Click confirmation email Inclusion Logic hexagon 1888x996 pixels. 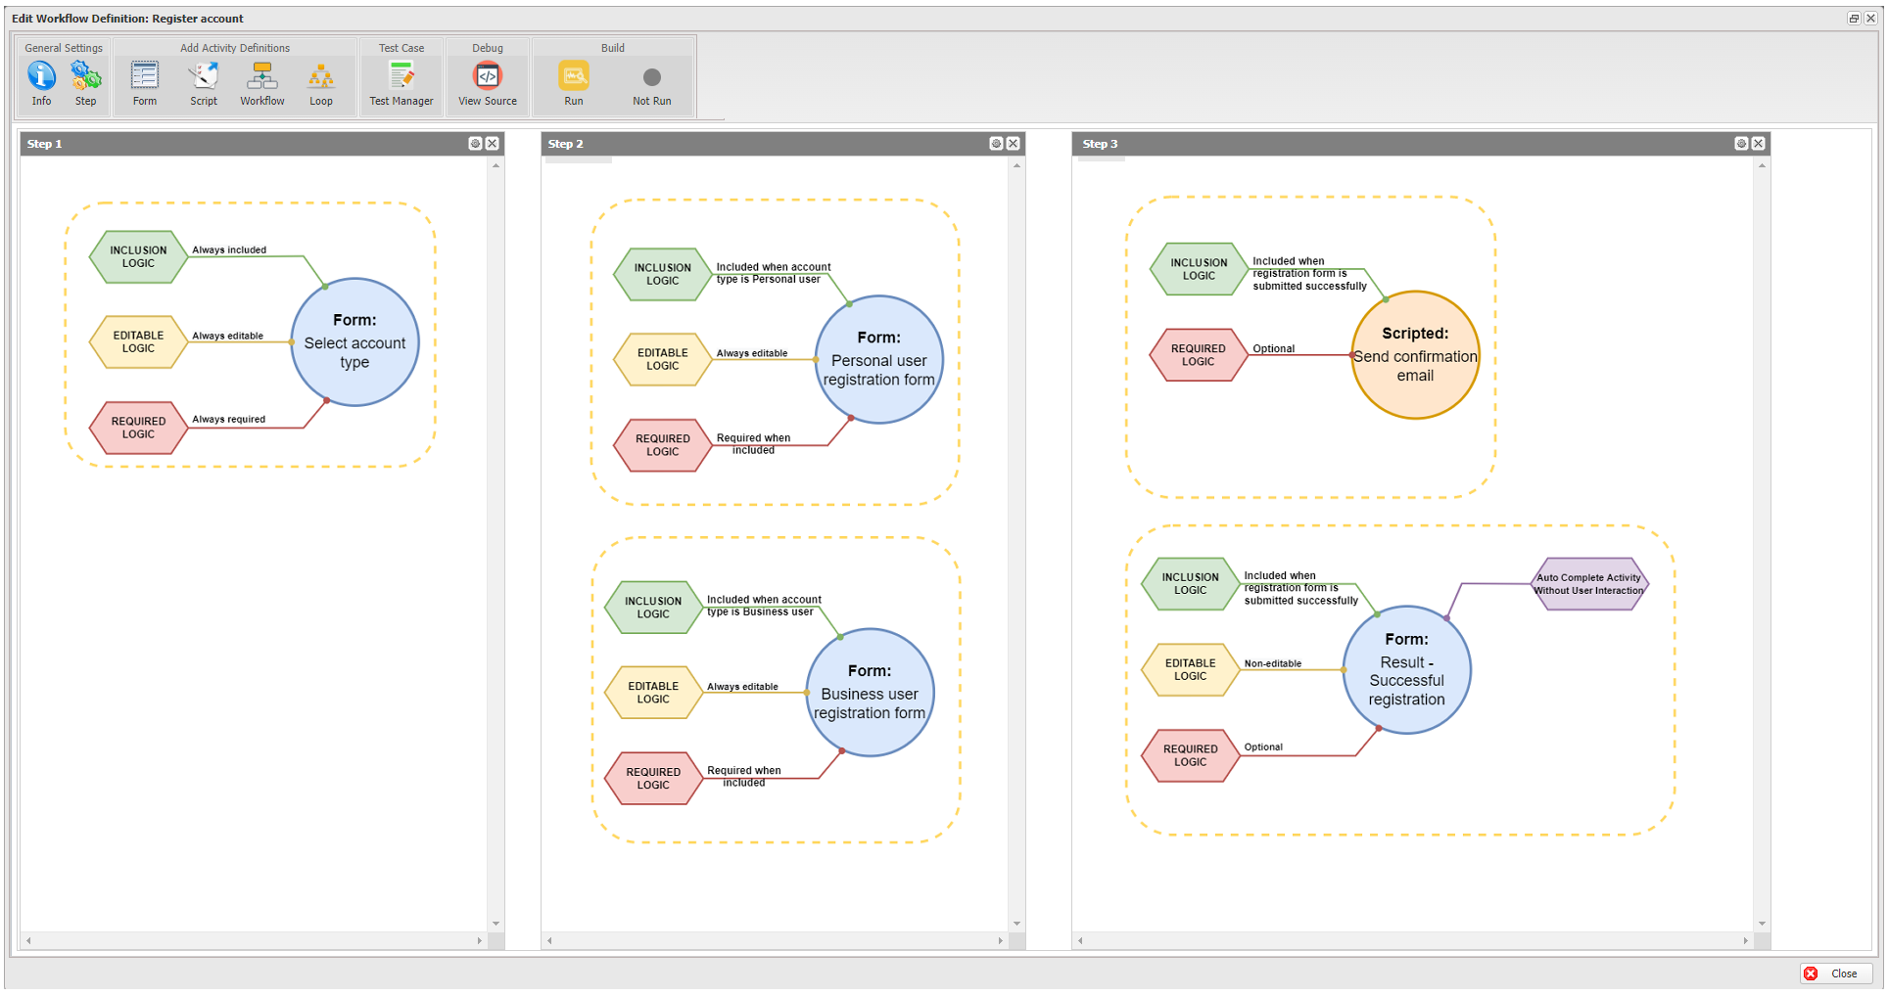[x=1199, y=270]
